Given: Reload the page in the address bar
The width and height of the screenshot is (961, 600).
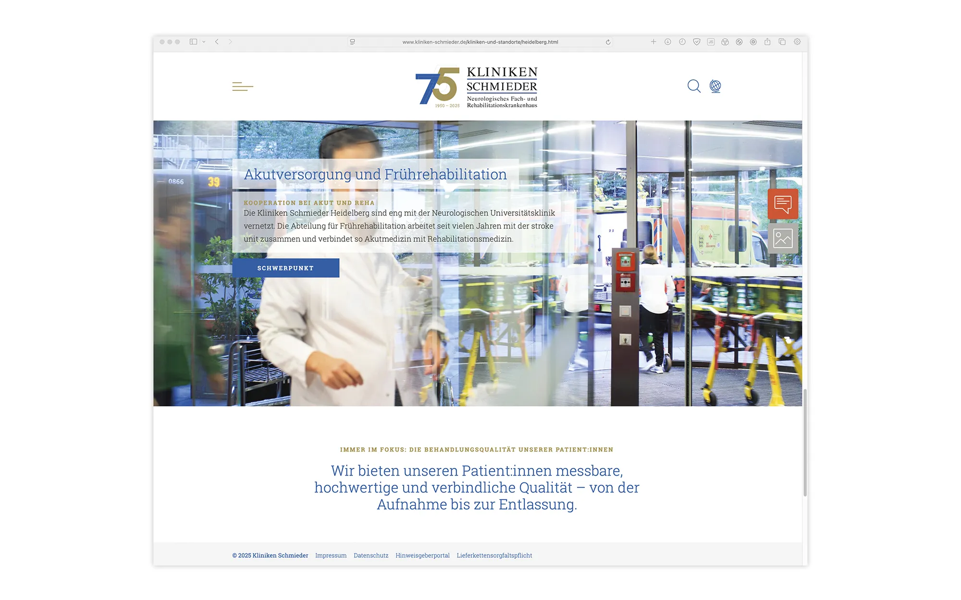Looking at the screenshot, I should pyautogui.click(x=608, y=42).
